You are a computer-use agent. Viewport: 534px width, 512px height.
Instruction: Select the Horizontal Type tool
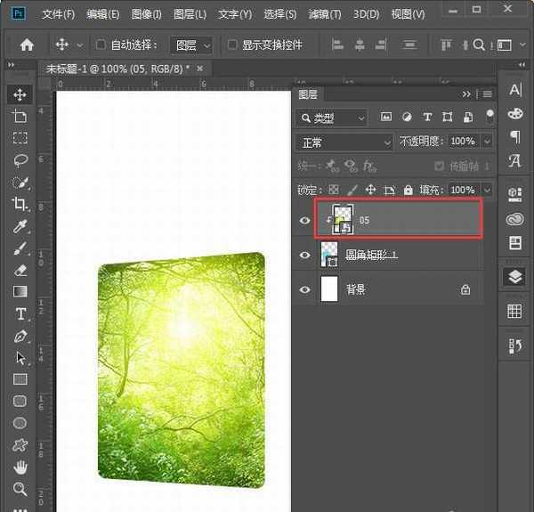point(20,314)
